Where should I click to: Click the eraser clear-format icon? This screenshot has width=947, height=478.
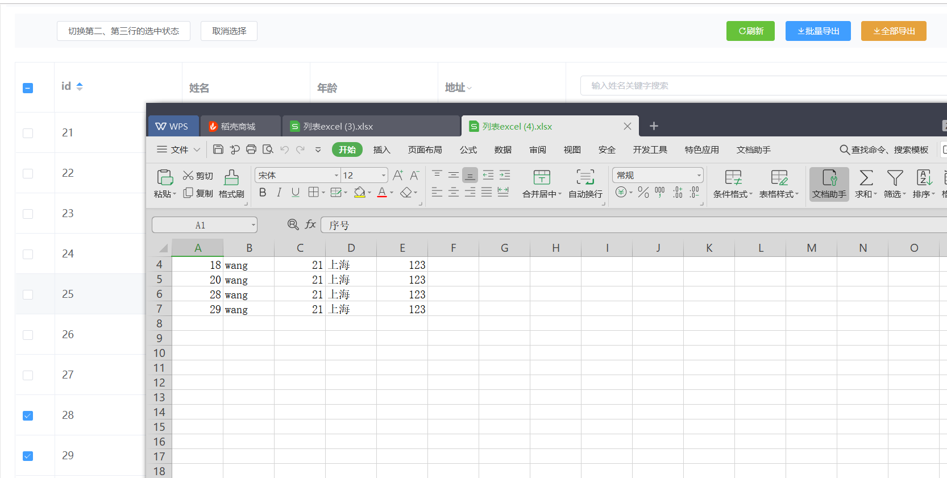point(406,193)
